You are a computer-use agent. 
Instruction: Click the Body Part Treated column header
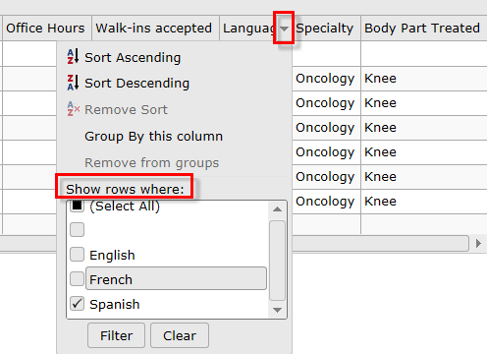point(422,29)
